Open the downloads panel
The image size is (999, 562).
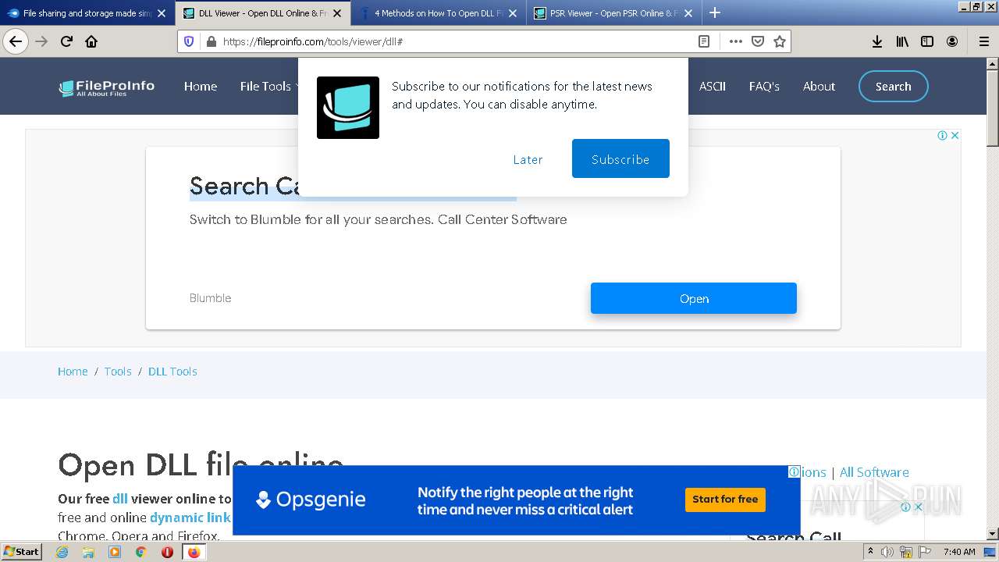click(x=877, y=41)
